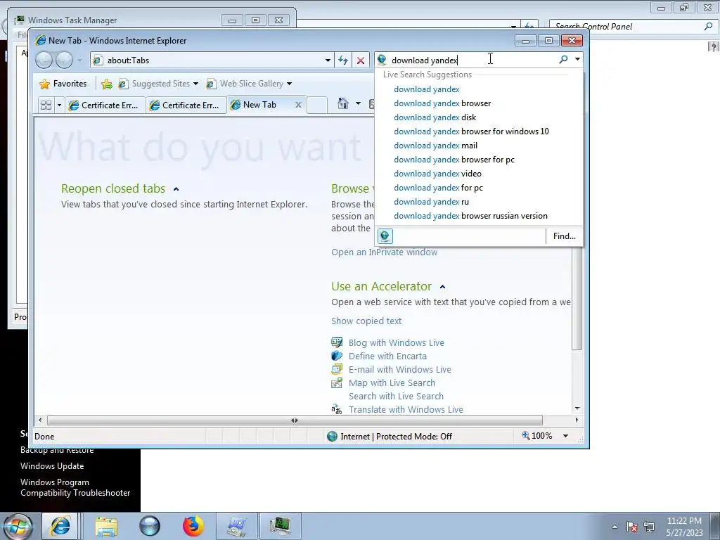Click the Define with Encarta icon
Viewport: 720px width, 540px height.
[x=337, y=356]
